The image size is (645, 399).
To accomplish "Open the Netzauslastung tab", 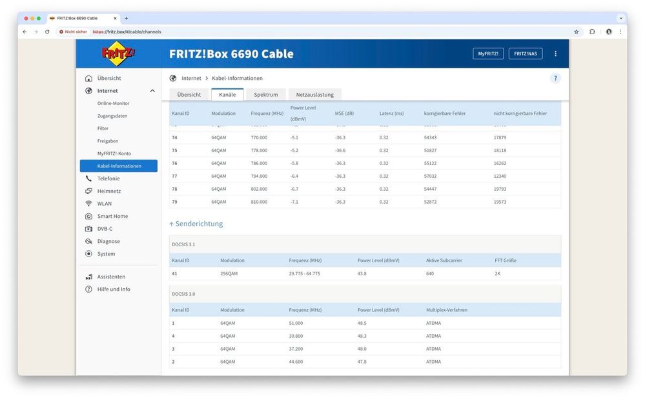I will click(x=314, y=94).
